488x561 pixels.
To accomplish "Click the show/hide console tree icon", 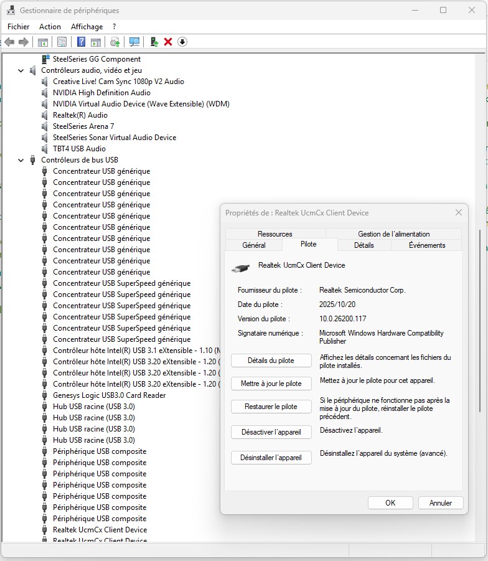I will click(x=43, y=42).
